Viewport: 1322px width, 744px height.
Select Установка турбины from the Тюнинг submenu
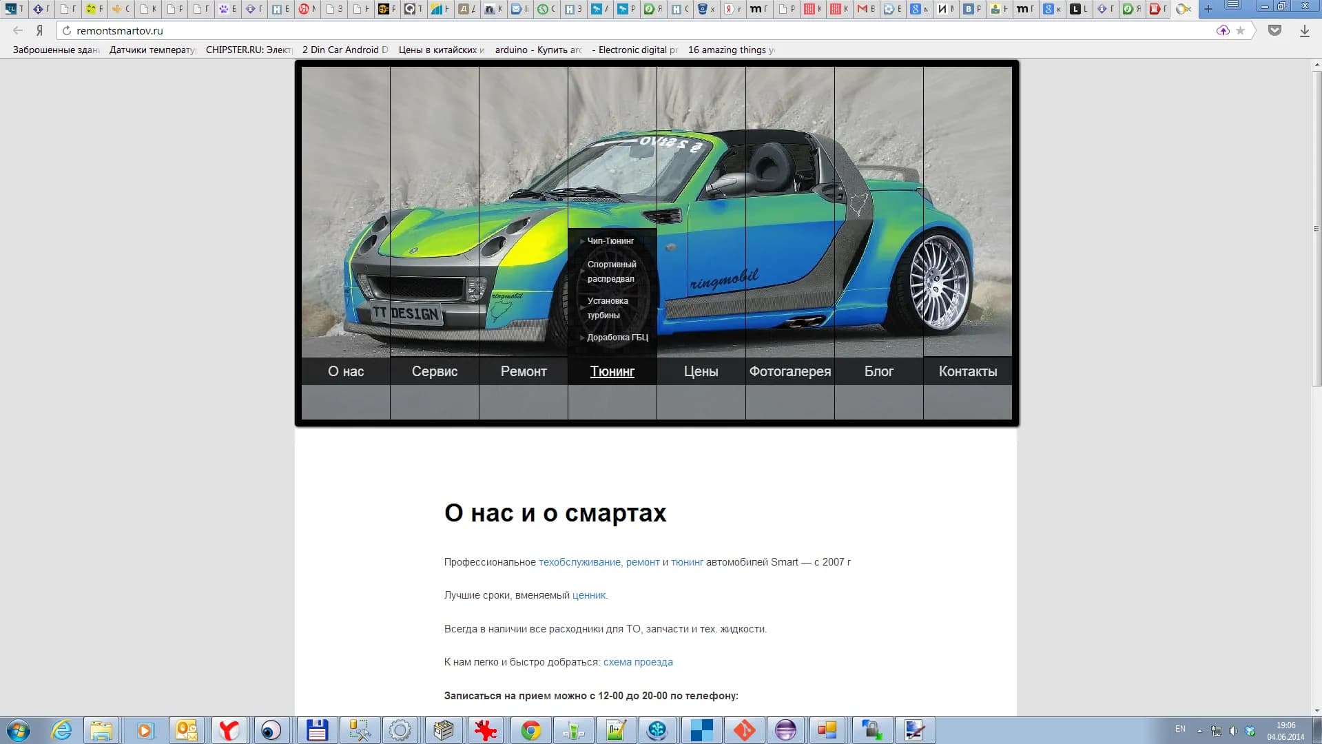pyautogui.click(x=607, y=308)
